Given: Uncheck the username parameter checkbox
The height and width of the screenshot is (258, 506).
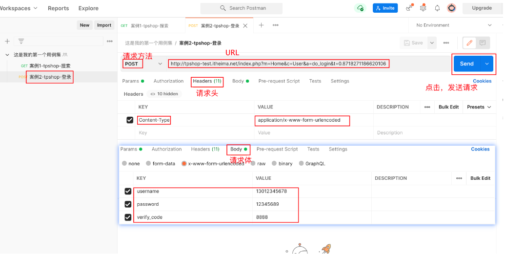Looking at the screenshot, I should click(x=128, y=191).
